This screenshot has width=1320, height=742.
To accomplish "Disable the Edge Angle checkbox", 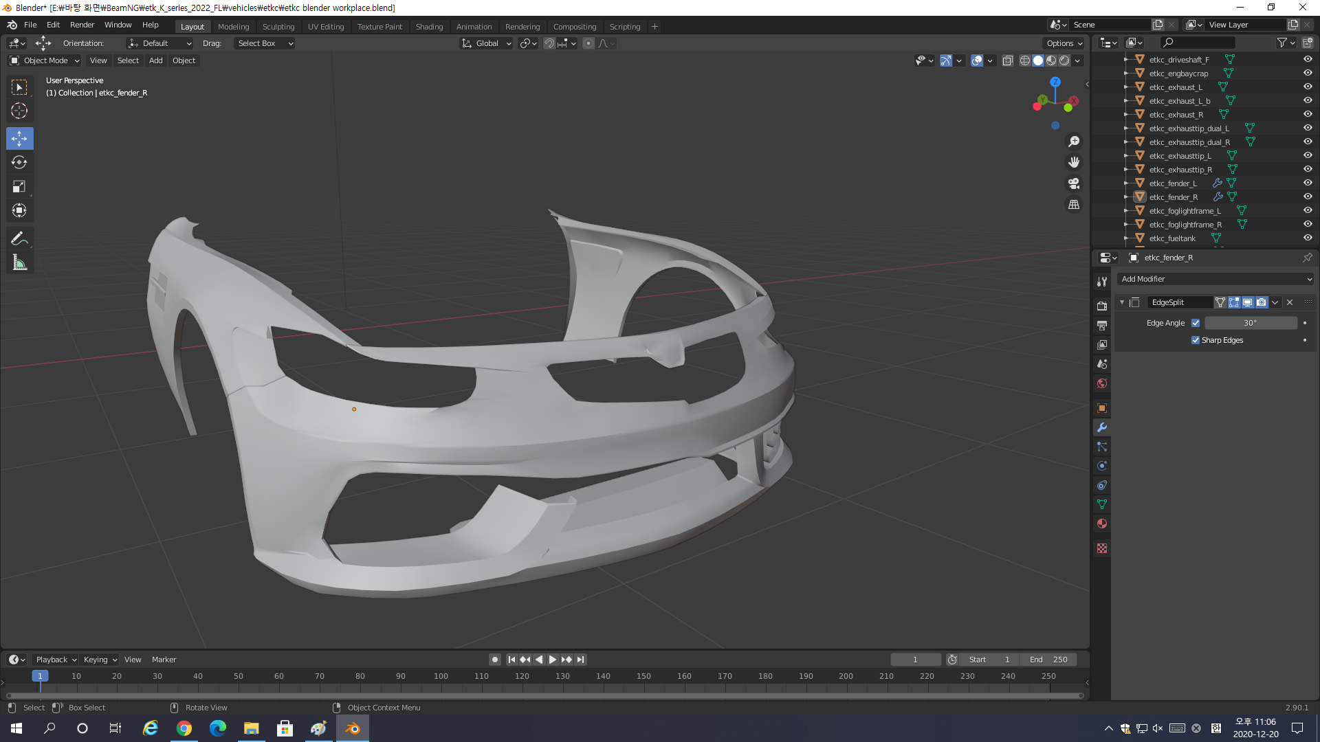I will (x=1196, y=323).
